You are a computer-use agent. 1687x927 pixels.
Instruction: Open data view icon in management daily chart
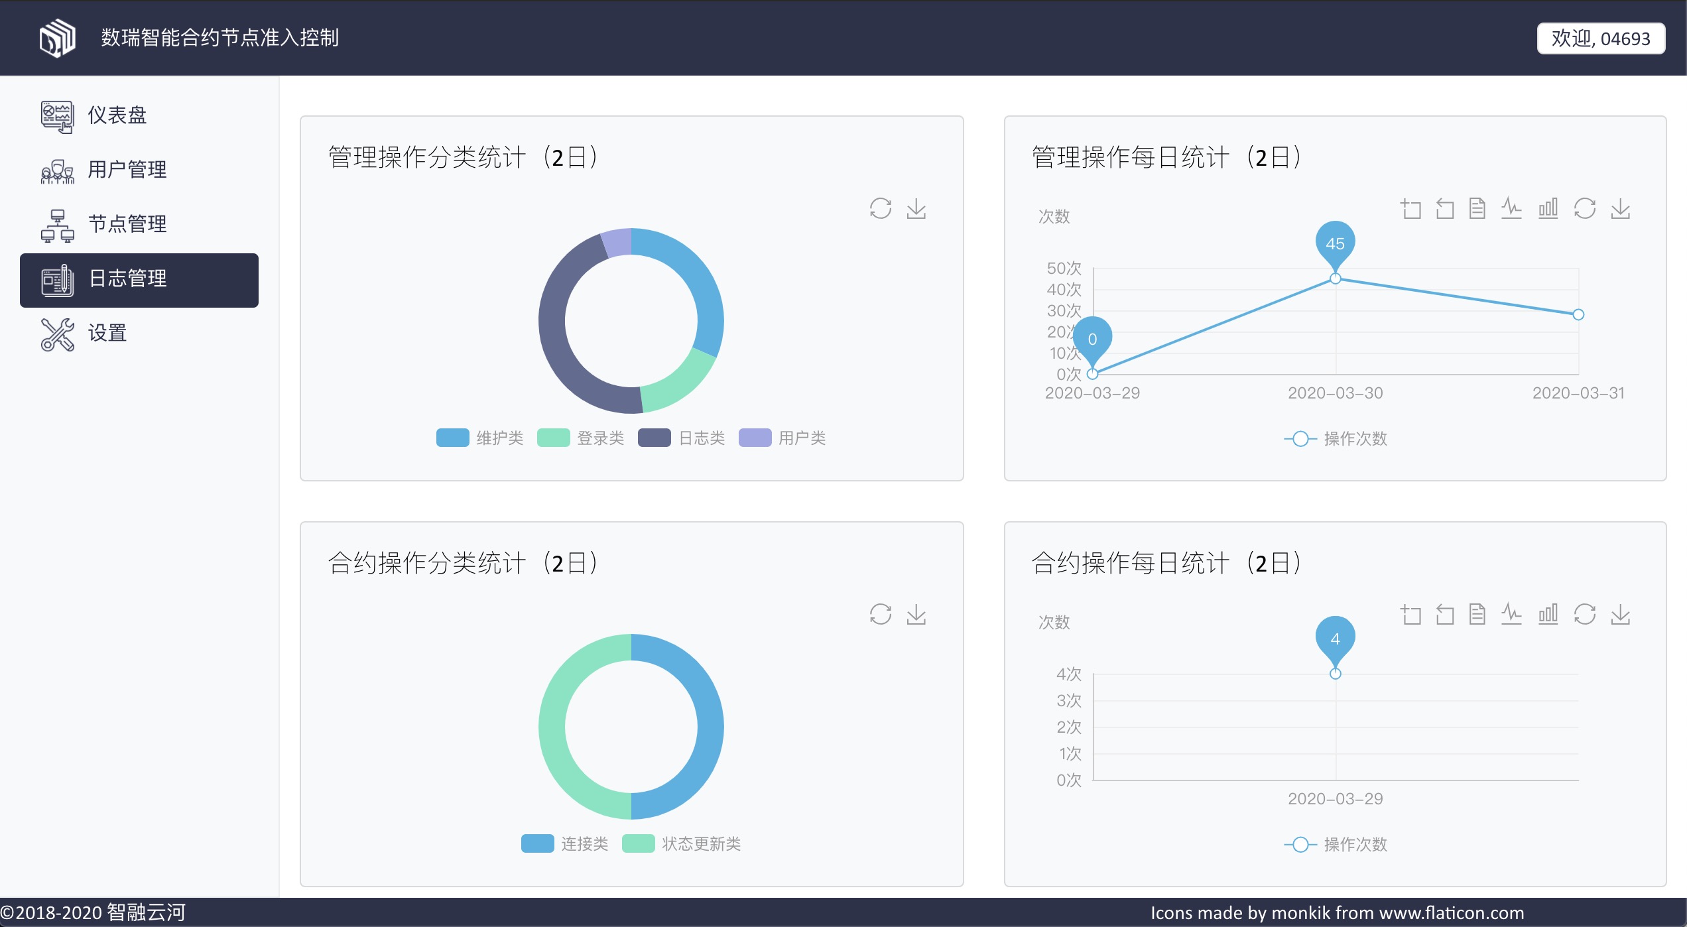tap(1477, 209)
